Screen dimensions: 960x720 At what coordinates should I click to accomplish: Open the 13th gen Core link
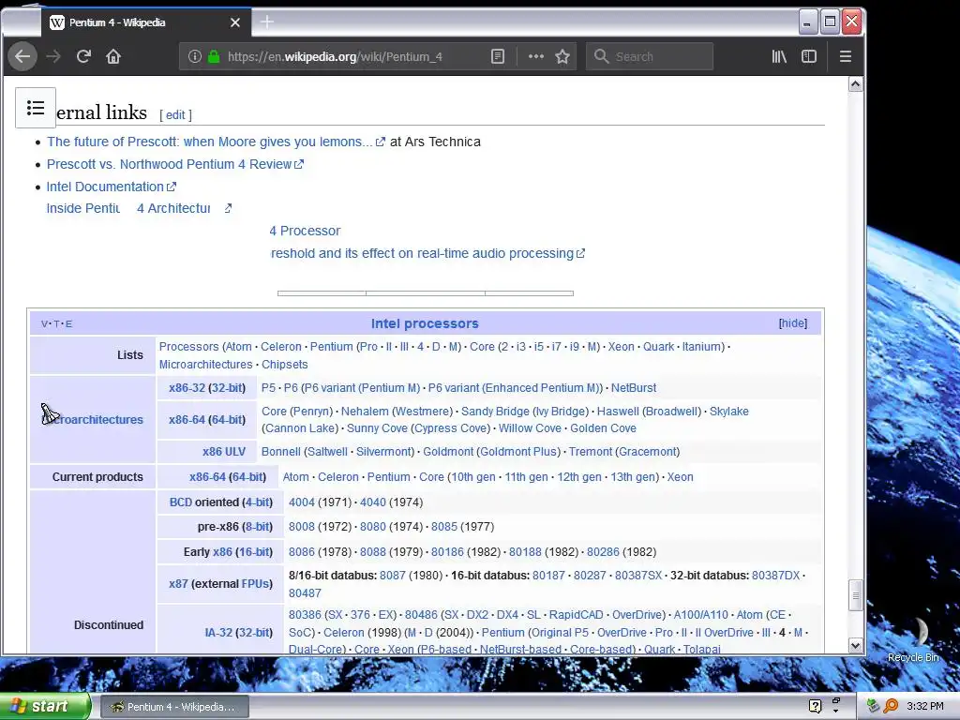tap(633, 477)
